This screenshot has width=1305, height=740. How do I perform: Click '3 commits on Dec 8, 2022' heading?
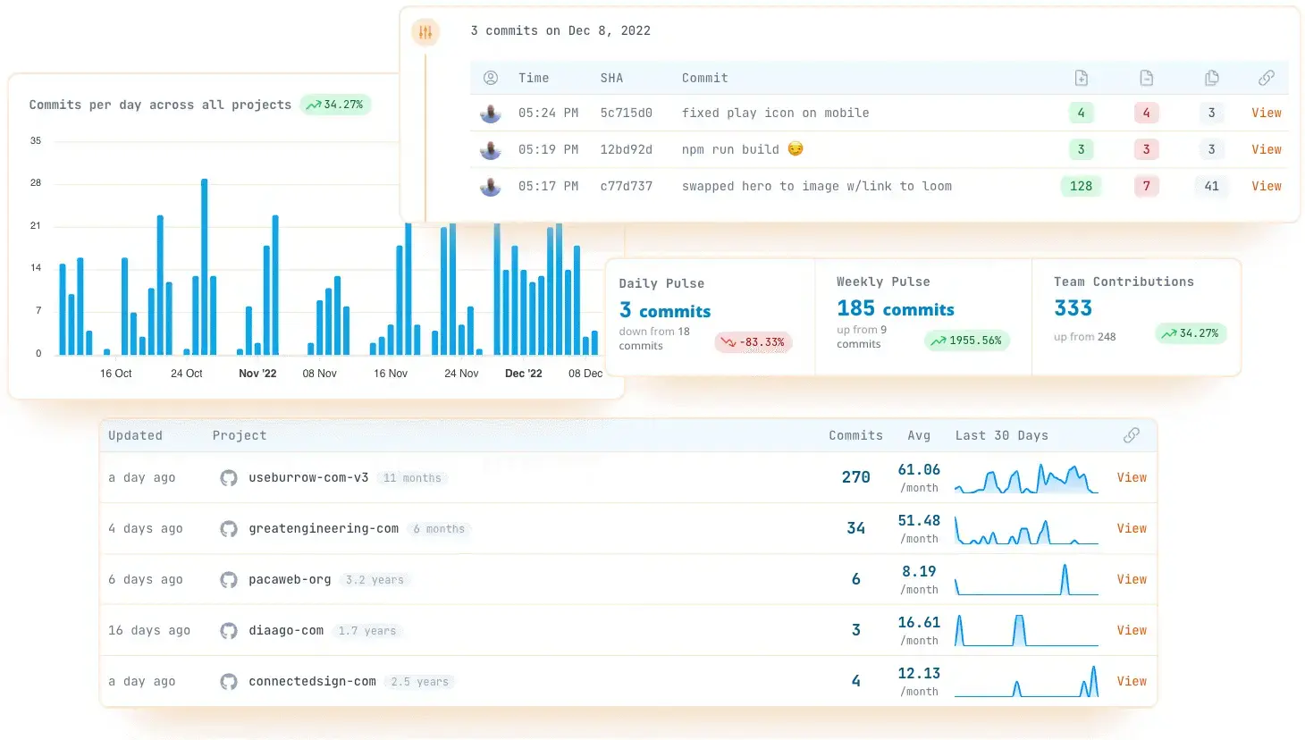coord(560,30)
